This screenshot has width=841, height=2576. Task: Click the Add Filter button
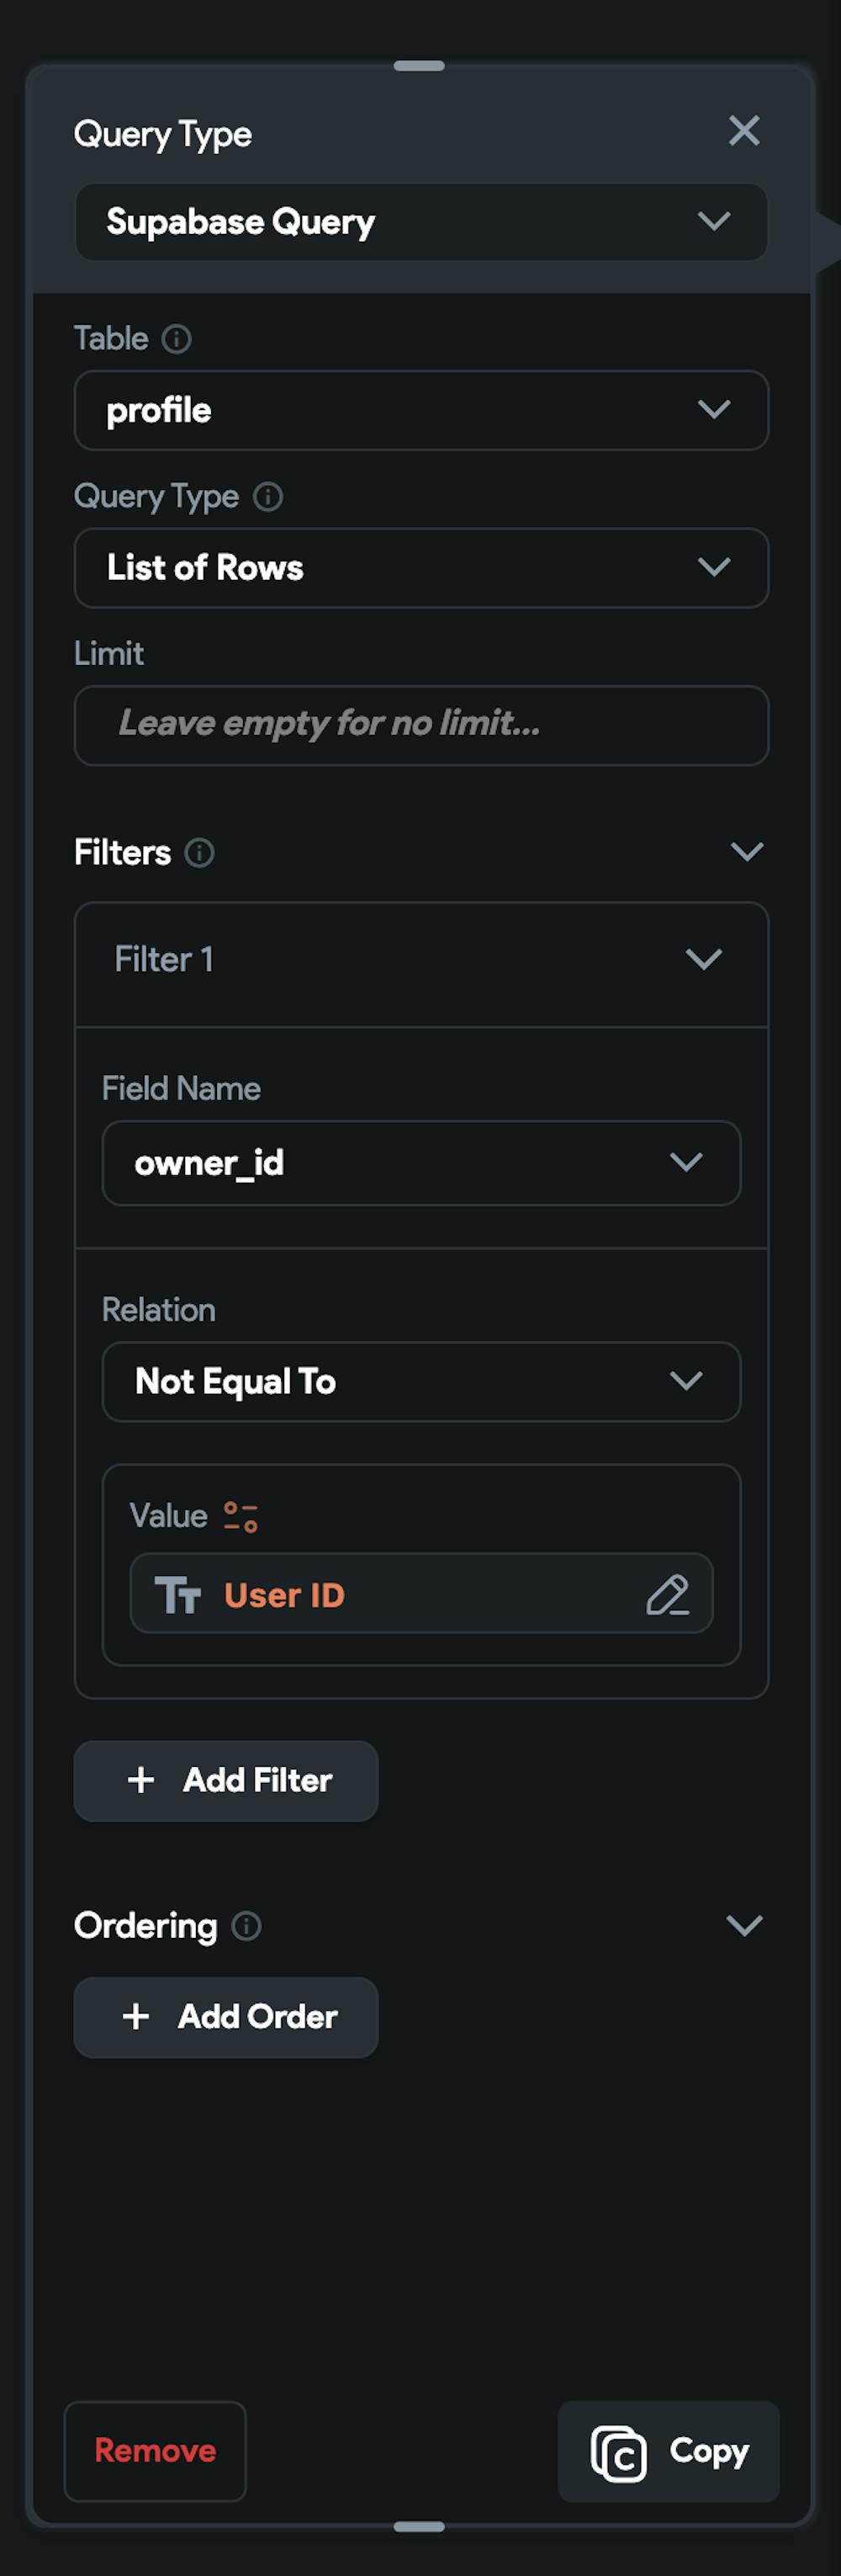225,1781
